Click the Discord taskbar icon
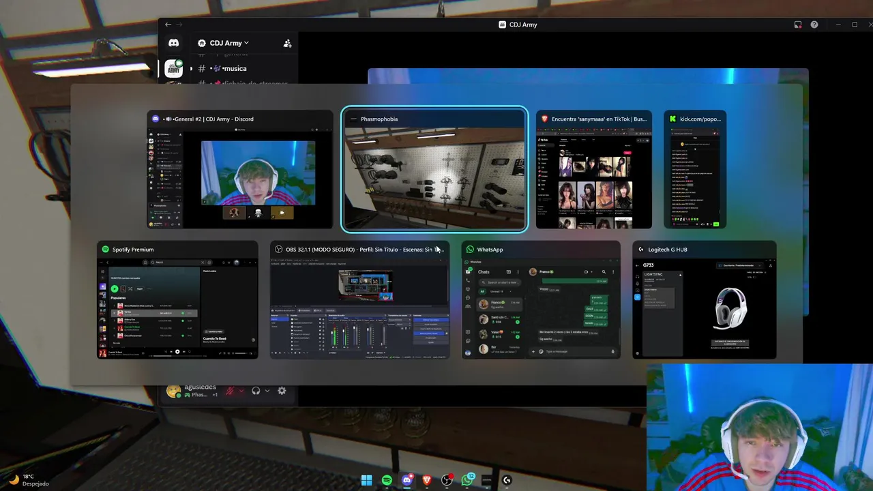This screenshot has width=873, height=491. click(407, 480)
